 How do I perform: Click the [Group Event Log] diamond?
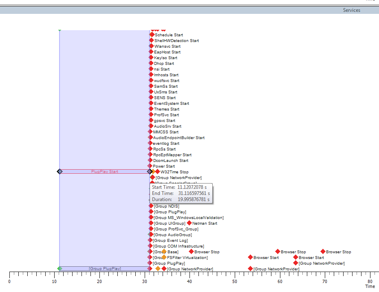[150, 240]
